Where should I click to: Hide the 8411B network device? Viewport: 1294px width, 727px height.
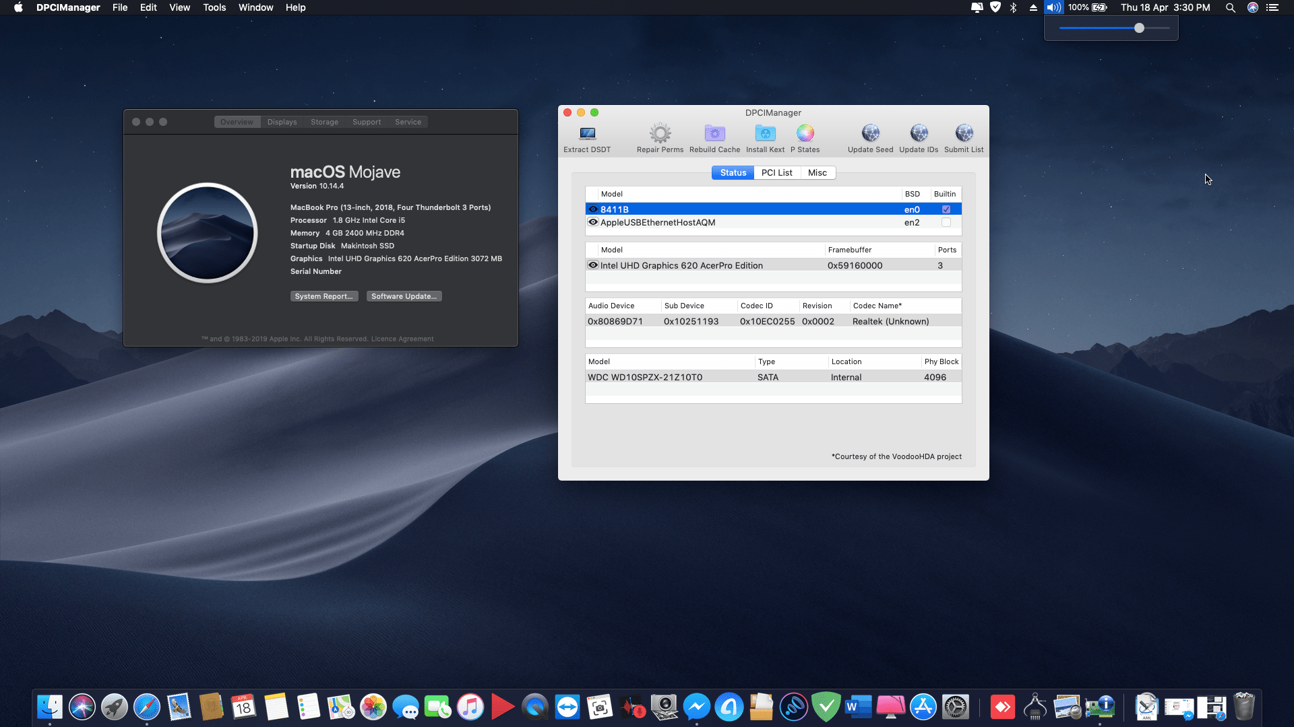(x=592, y=209)
